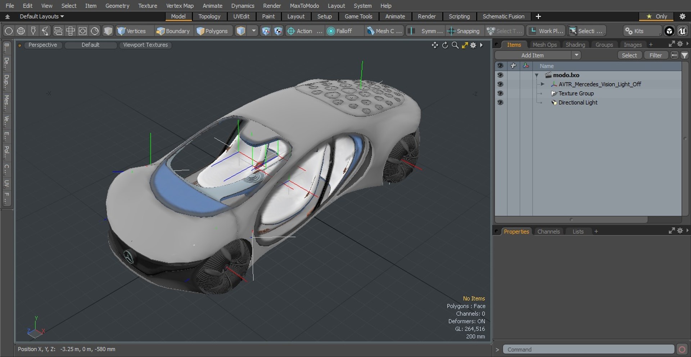691x357 pixels.
Task: Toggle visibility of Directional Light
Action: pyautogui.click(x=500, y=103)
